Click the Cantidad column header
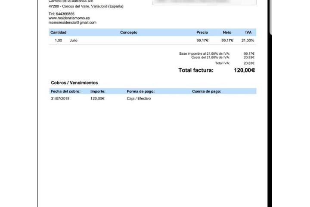Viewport: 310px width, 207px height. click(58, 32)
